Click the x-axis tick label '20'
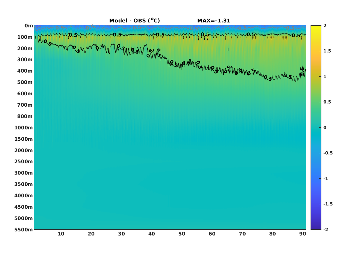Image resolution: width=340 pixels, height=255 pixels. [91, 234]
